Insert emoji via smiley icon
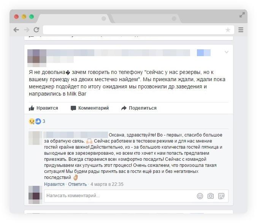Image resolution: width=257 pixels, height=223 pixels. (200, 196)
